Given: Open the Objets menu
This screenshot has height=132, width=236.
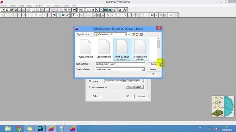Looking at the screenshot, I should 29,6.
